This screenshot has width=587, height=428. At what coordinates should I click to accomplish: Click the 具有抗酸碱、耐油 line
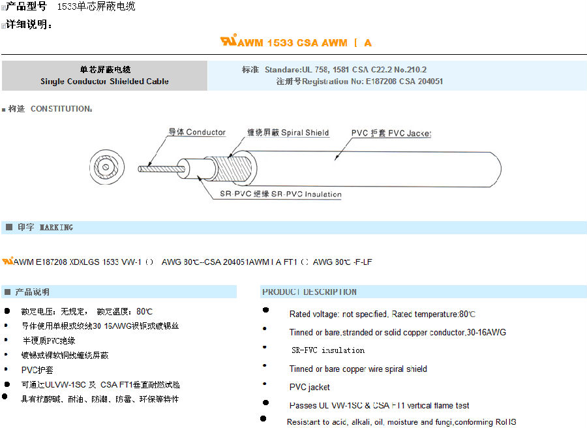tap(100, 399)
